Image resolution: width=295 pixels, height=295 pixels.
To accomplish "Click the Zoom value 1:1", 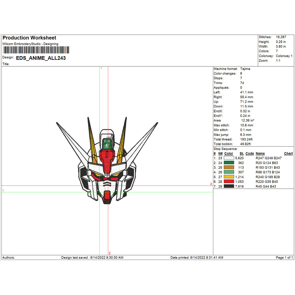I will point(279,60).
